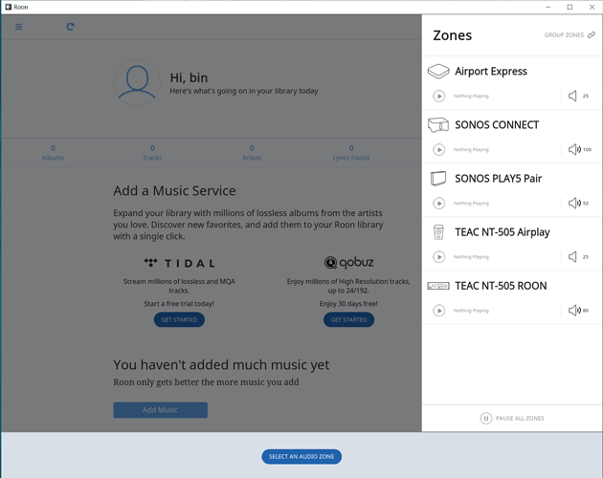Image resolution: width=603 pixels, height=478 pixels.
Task: Click the Add Music button
Action: click(161, 410)
